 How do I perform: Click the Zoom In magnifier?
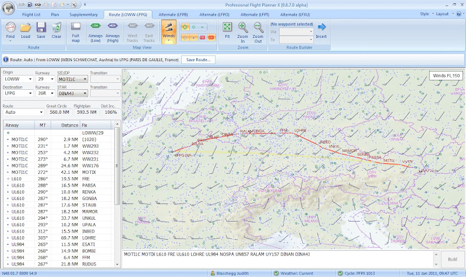(243, 30)
